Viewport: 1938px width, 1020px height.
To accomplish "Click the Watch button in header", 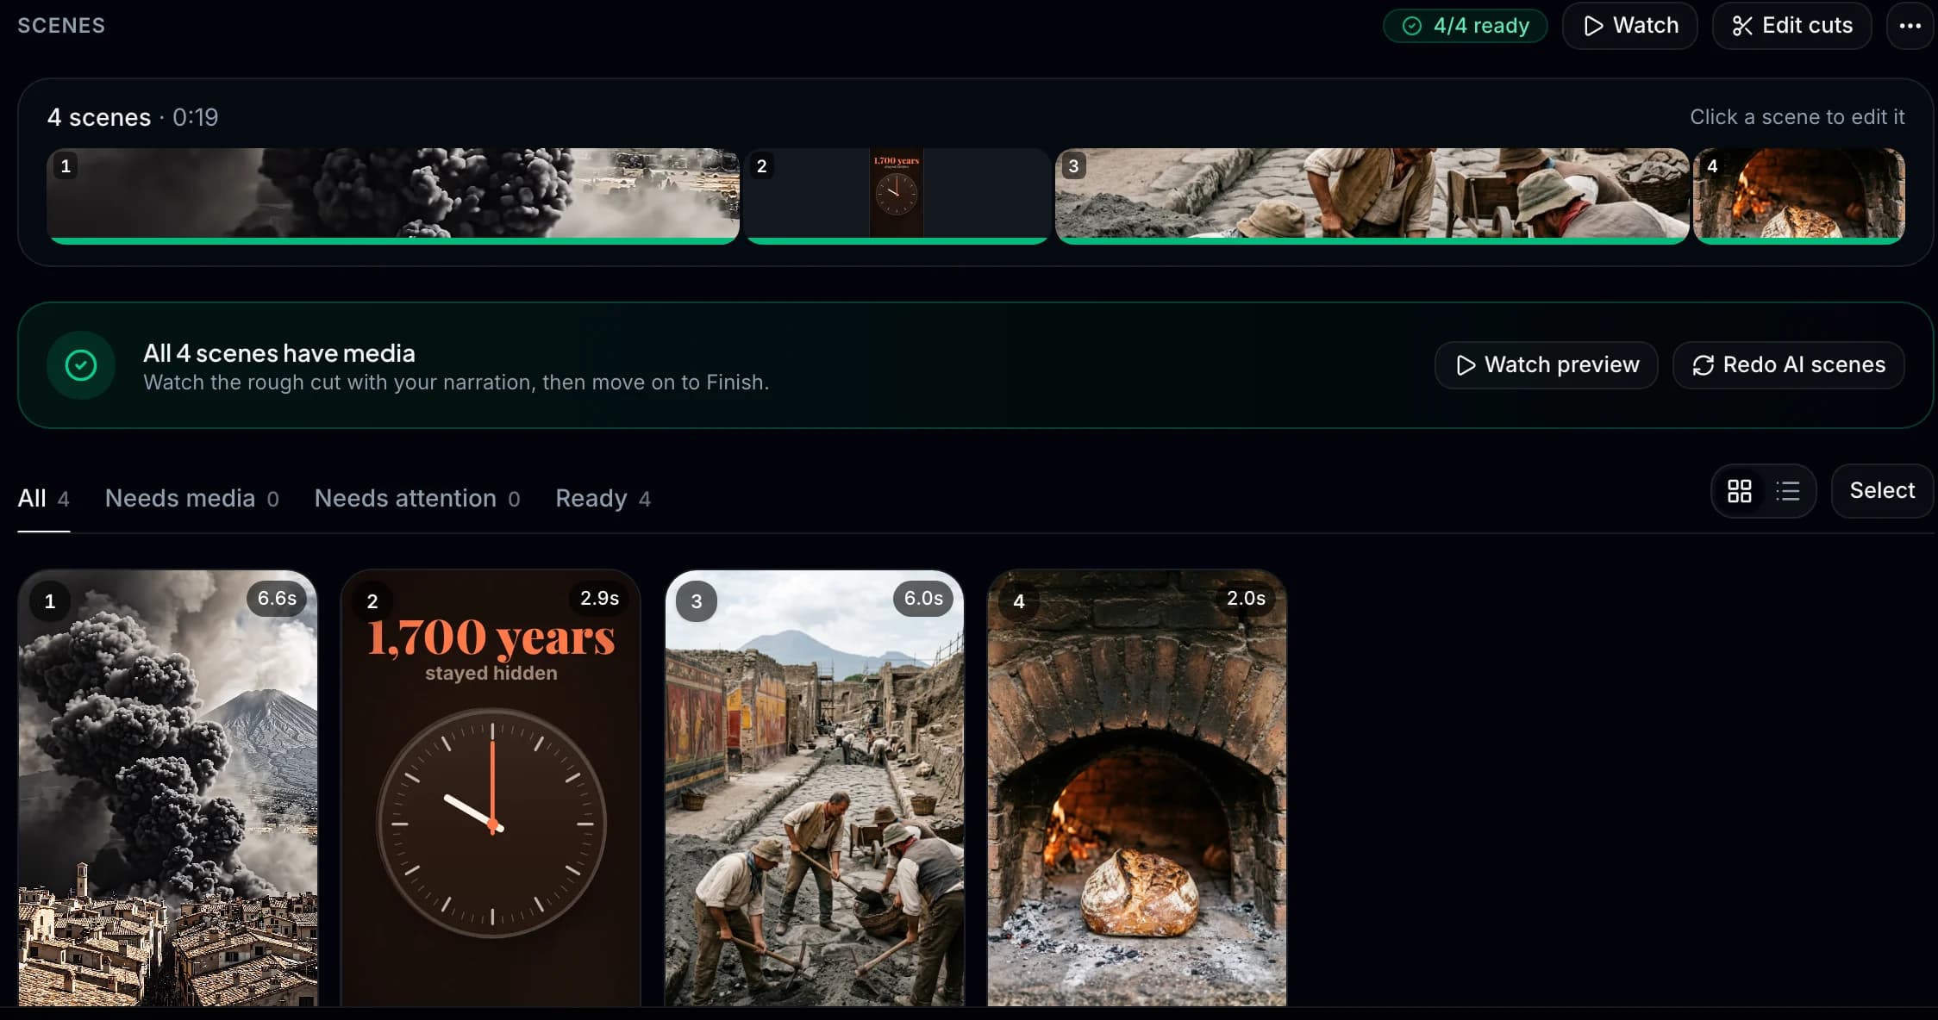I will click(x=1629, y=26).
